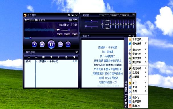Image resolution: width=173 pixels, height=109 pixels.
Task: Adjust the equalizer preamp slider
Action: [x=102, y=24]
